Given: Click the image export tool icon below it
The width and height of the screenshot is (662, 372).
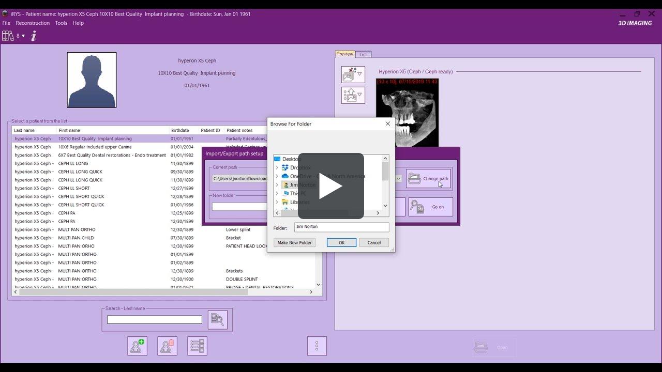Looking at the screenshot, I should (353, 95).
